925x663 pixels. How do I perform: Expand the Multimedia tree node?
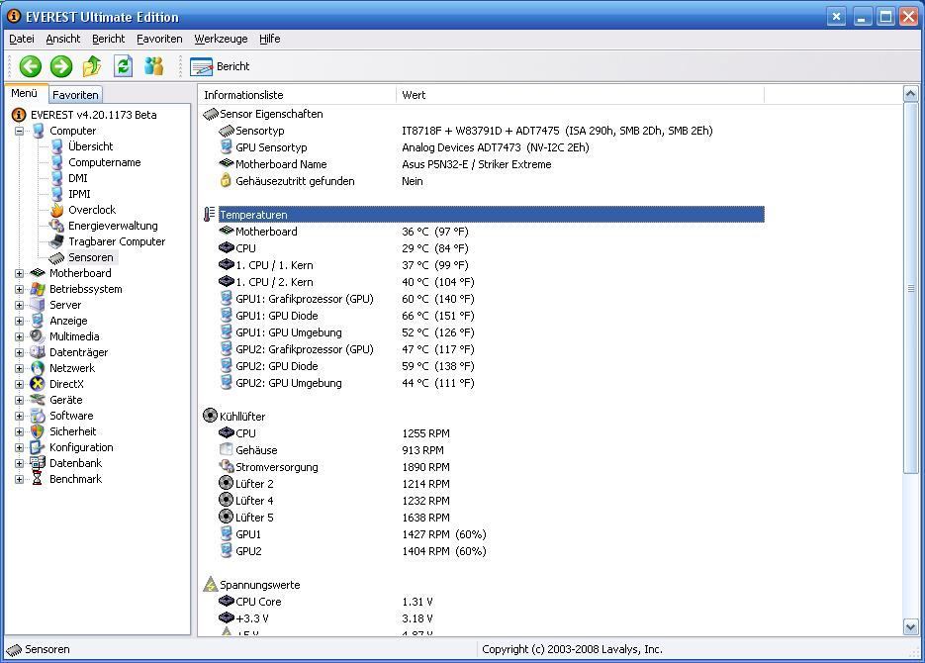20,336
